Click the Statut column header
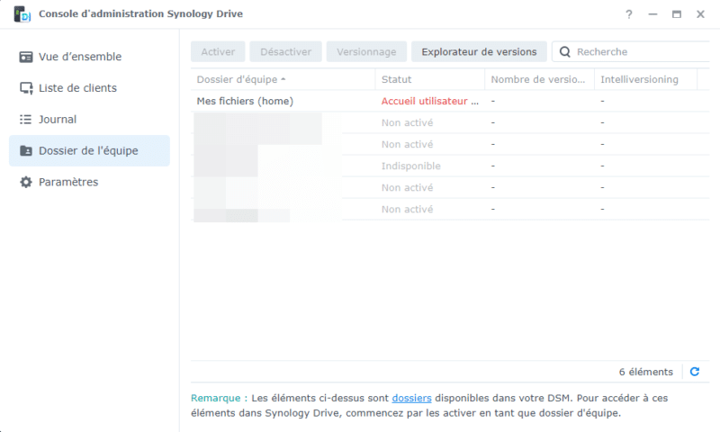Image resolution: width=720 pixels, height=432 pixels. (x=430, y=79)
